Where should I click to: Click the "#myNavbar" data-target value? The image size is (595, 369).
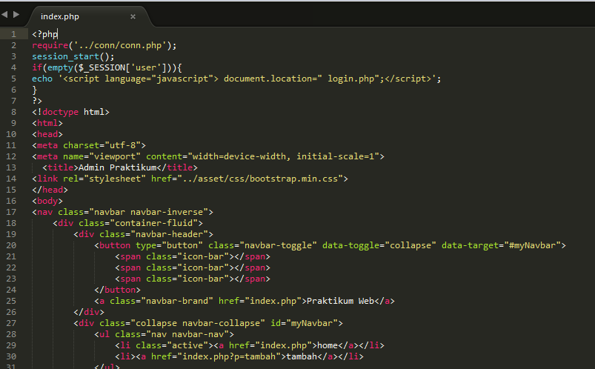(x=533, y=245)
